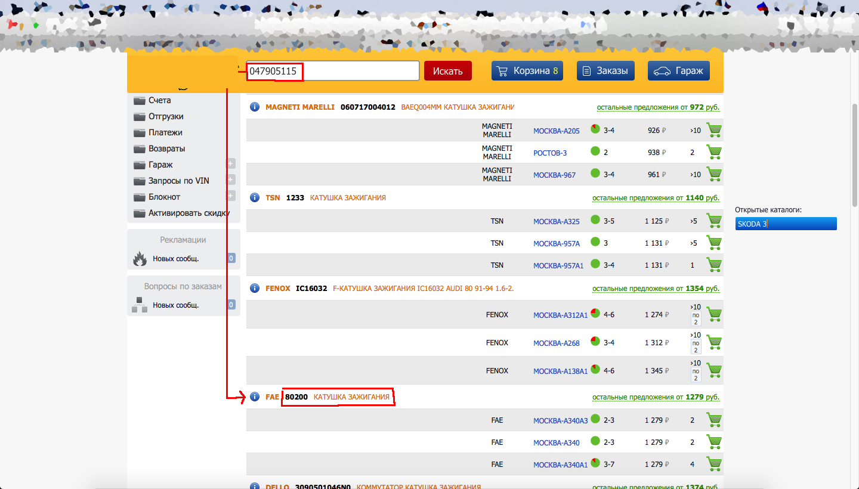Open the SKODA 3 catalog entry
859x489 pixels.
click(x=786, y=224)
